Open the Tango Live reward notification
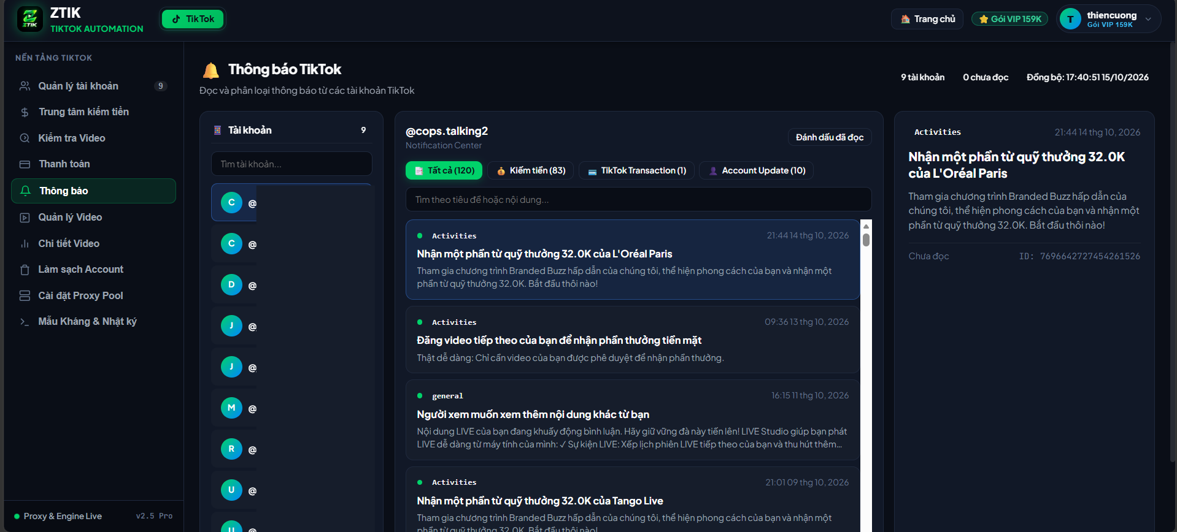This screenshot has height=532, width=1177. click(632, 500)
